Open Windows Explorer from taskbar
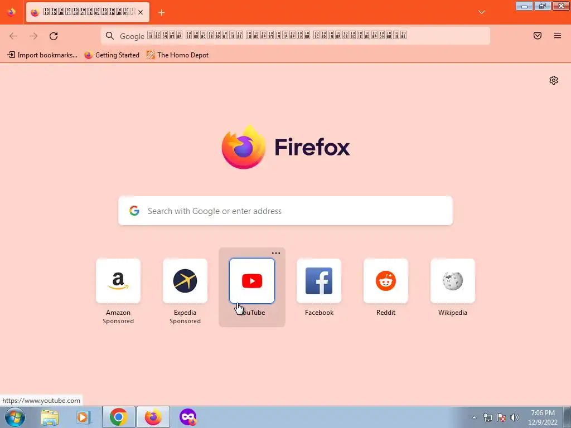 50,417
